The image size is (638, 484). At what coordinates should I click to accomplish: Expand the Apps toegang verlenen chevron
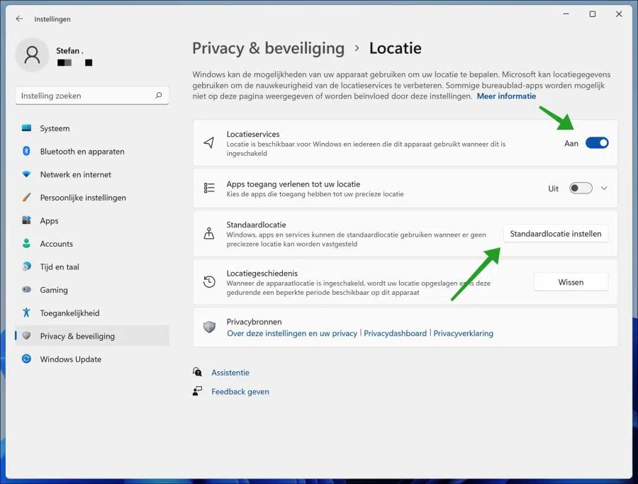[604, 188]
